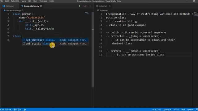Open the Edit menu
This screenshot has width=198, height=111.
tap(7, 1)
